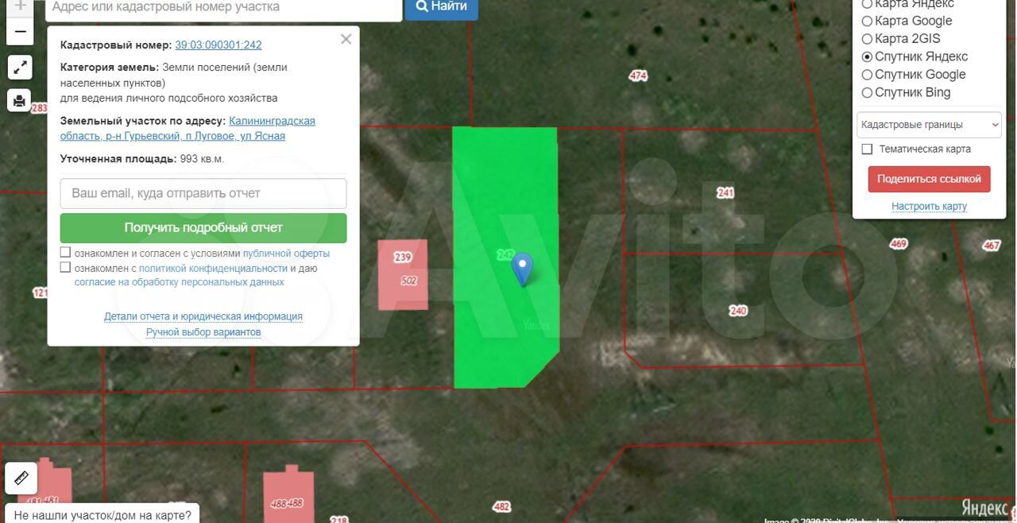1017x523 pixels.
Task: Check the публичной оферты agreement checkbox
Action: click(65, 253)
